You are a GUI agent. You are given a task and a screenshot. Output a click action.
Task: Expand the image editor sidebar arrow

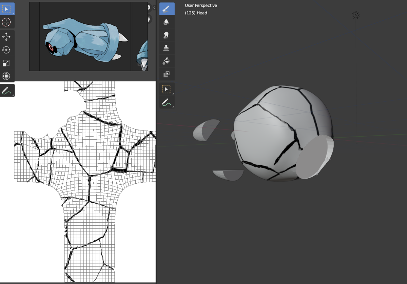point(154,7)
